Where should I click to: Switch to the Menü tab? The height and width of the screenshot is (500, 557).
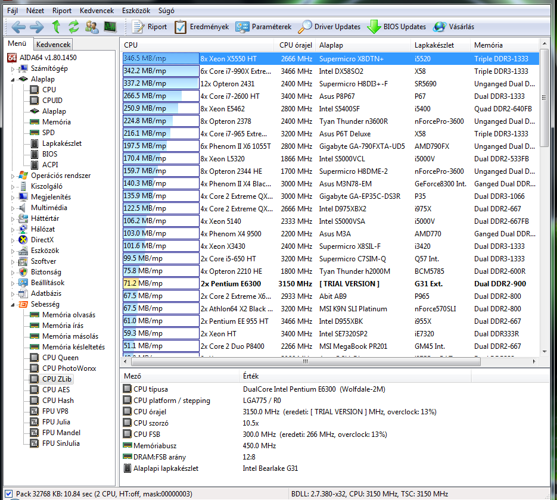[x=17, y=43]
